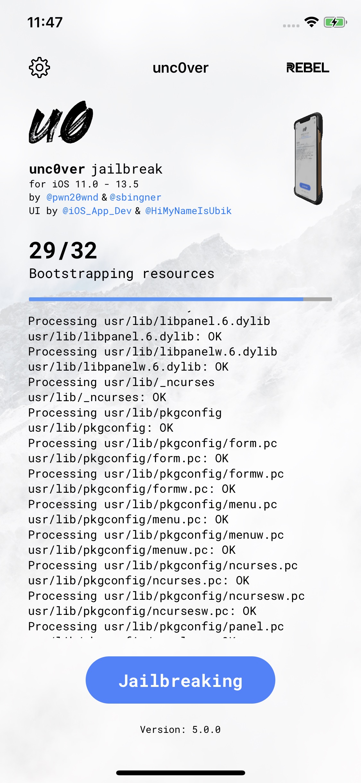Screen dimensions: 361x783
Task: Tap log line 'Processing usr/lib/_ncurses'
Action: tap(121, 382)
